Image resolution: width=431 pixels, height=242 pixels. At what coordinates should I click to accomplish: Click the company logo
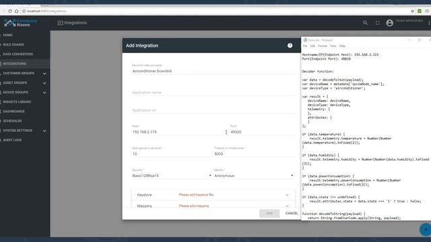[x=21, y=23]
